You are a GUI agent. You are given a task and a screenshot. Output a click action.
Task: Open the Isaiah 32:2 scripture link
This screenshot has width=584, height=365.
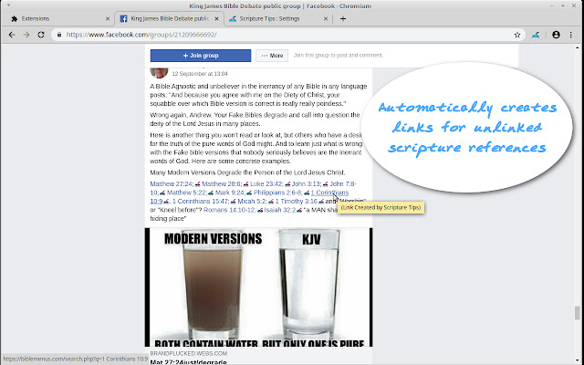pyautogui.click(x=280, y=211)
